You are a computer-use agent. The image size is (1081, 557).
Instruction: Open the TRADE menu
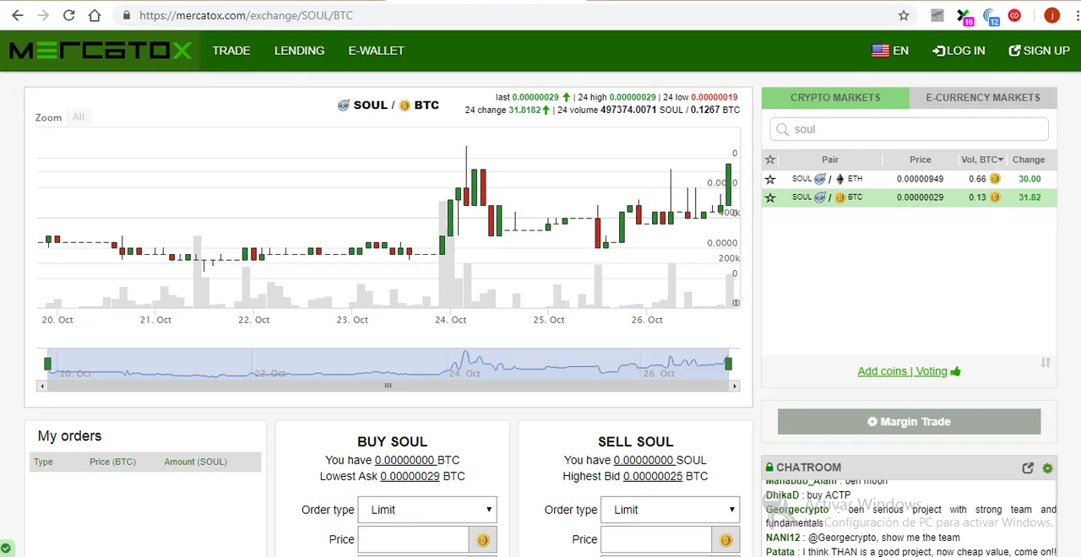click(231, 51)
